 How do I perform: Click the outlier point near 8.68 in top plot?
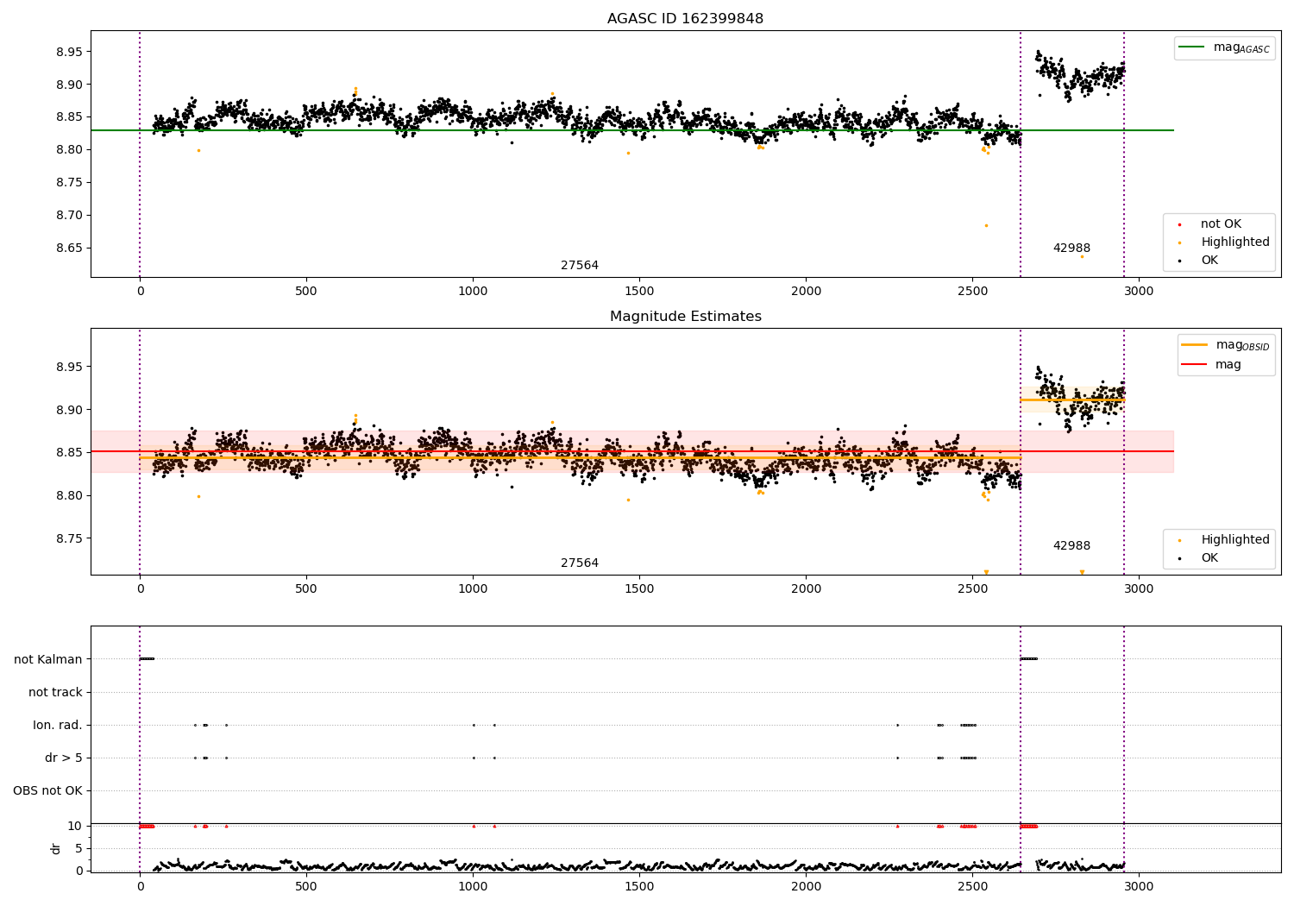pyautogui.click(x=986, y=225)
